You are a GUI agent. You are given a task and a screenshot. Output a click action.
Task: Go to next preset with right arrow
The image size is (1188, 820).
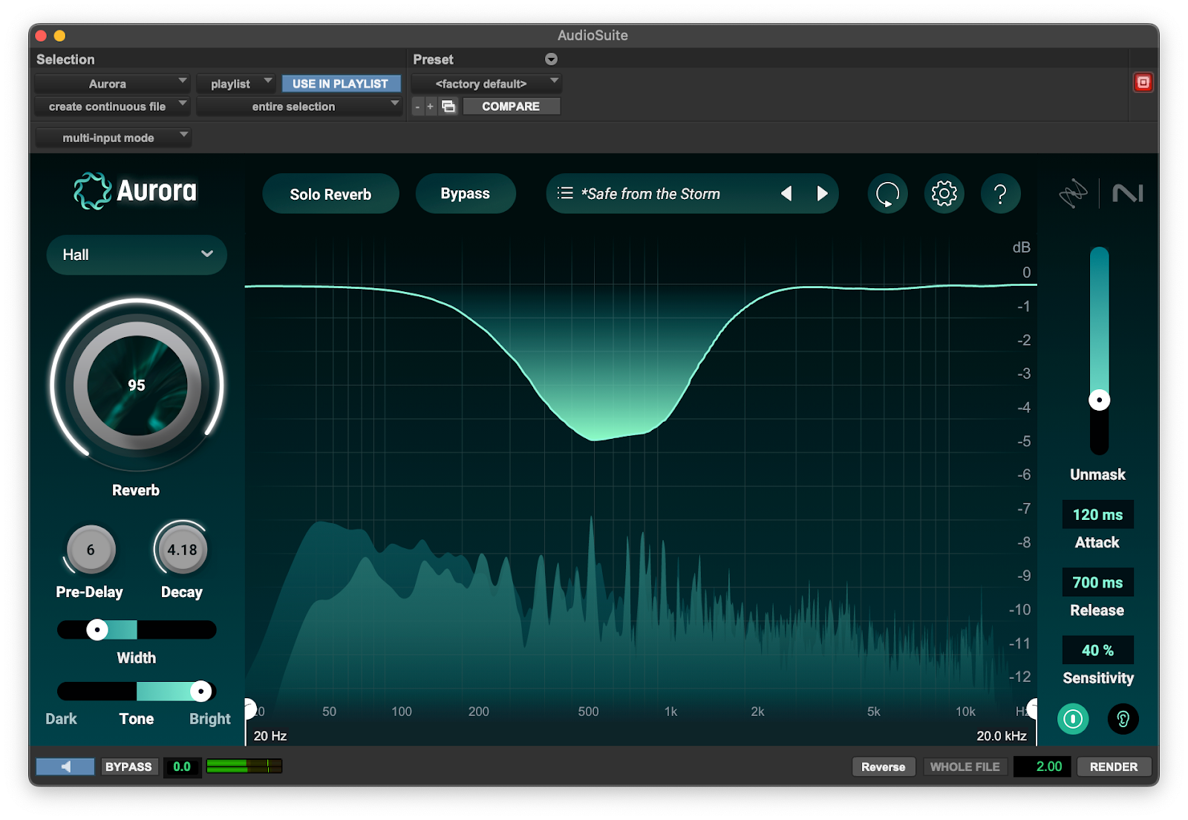[x=822, y=193]
